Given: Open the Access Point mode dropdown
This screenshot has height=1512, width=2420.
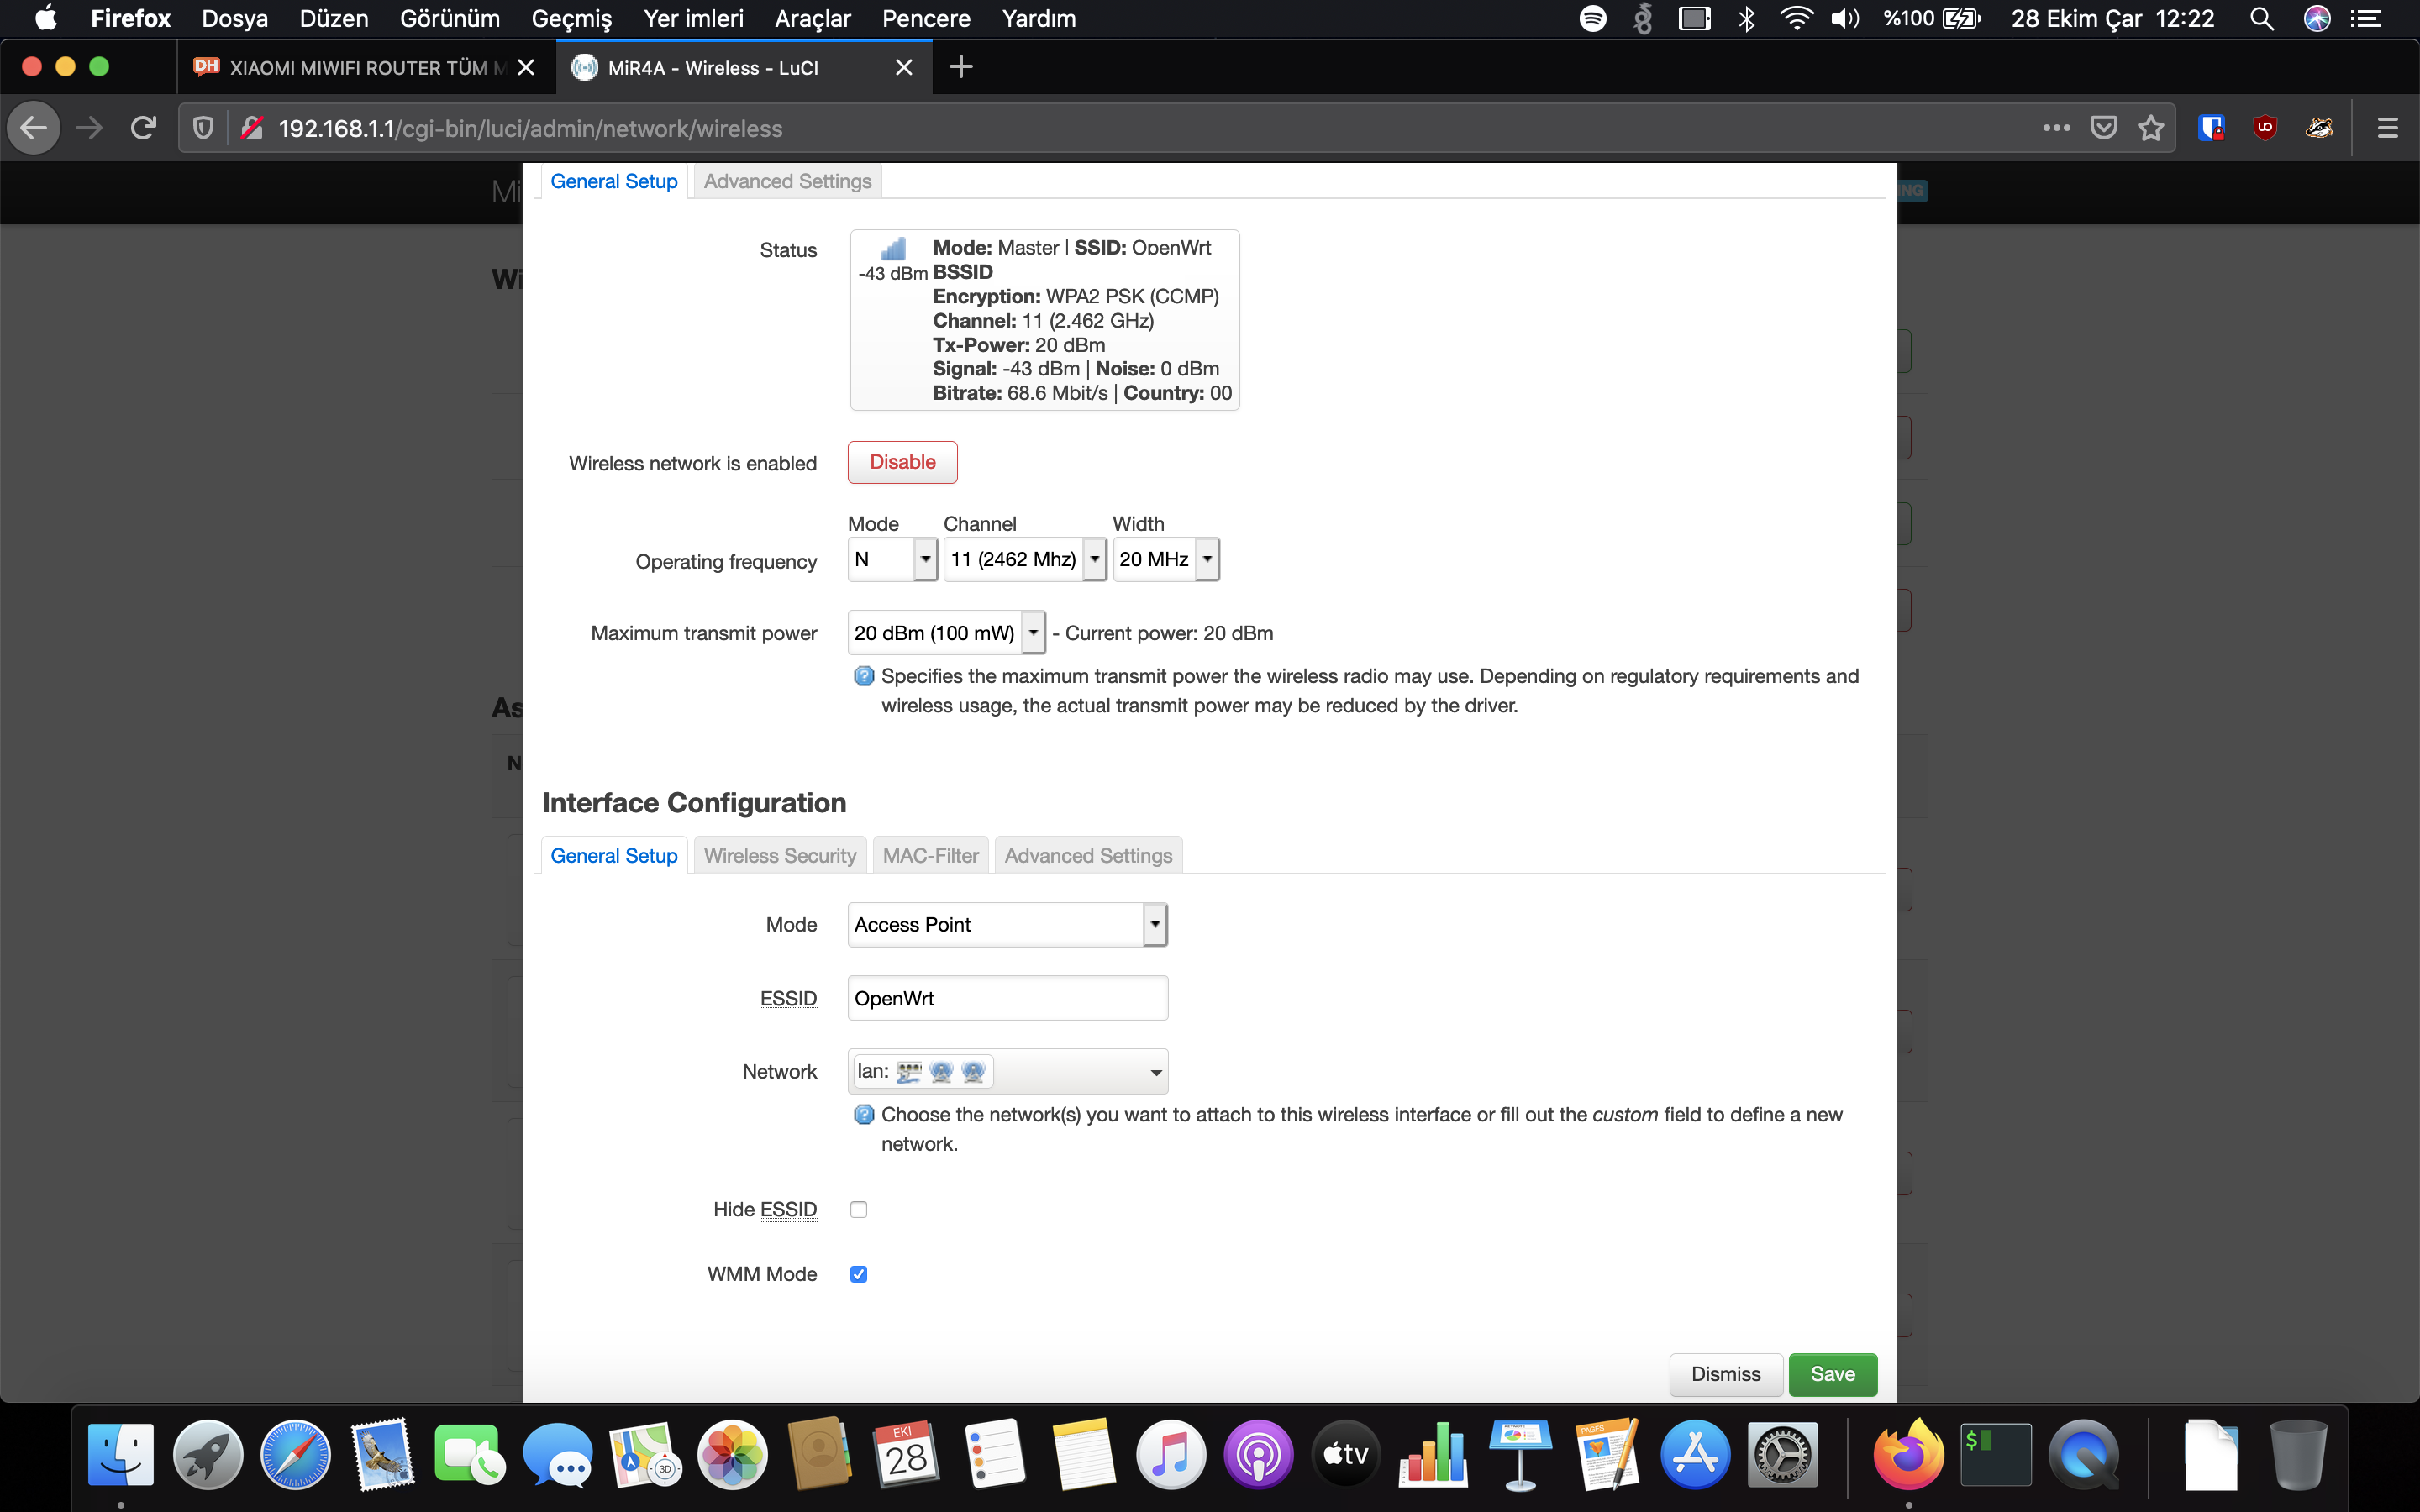Looking at the screenshot, I should click(1007, 925).
